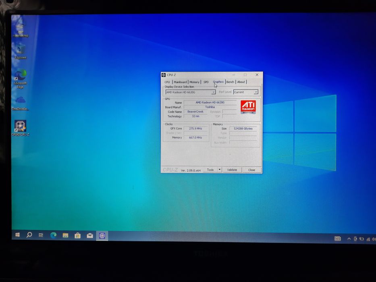376x282 pixels.
Task: Open File Explorer from the taskbar
Action: coord(65,236)
